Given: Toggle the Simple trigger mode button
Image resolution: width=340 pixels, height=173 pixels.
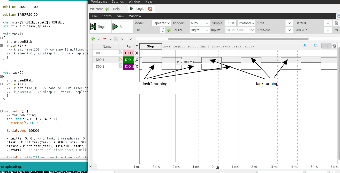Looking at the screenshot, I should coord(217,23).
